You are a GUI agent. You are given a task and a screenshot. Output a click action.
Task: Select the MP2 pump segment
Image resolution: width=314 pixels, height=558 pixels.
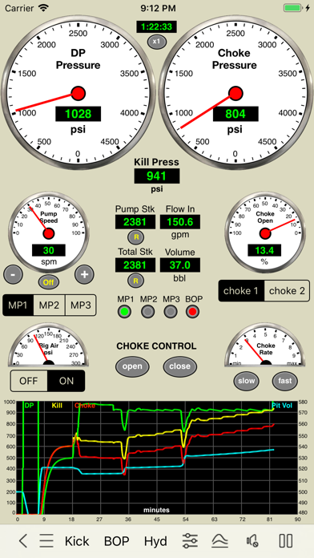pos(49,305)
